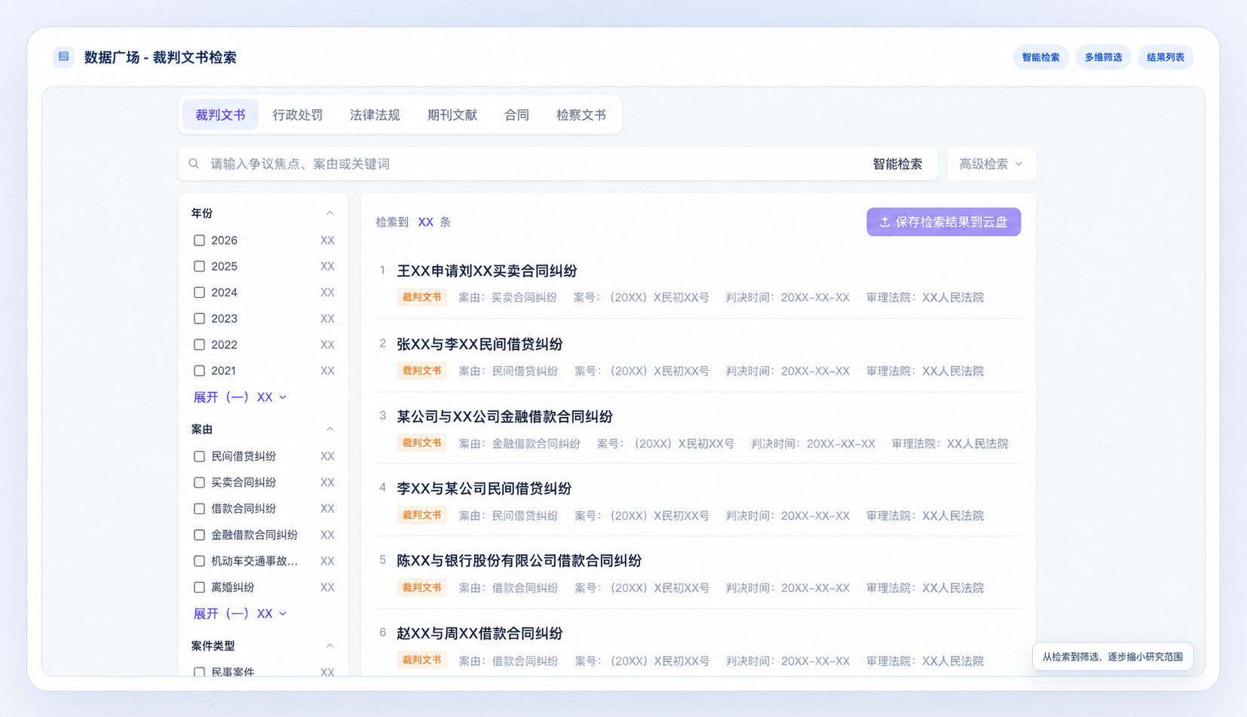Click the 多维筛选 pill
Image resolution: width=1247 pixels, height=717 pixels.
(1103, 57)
